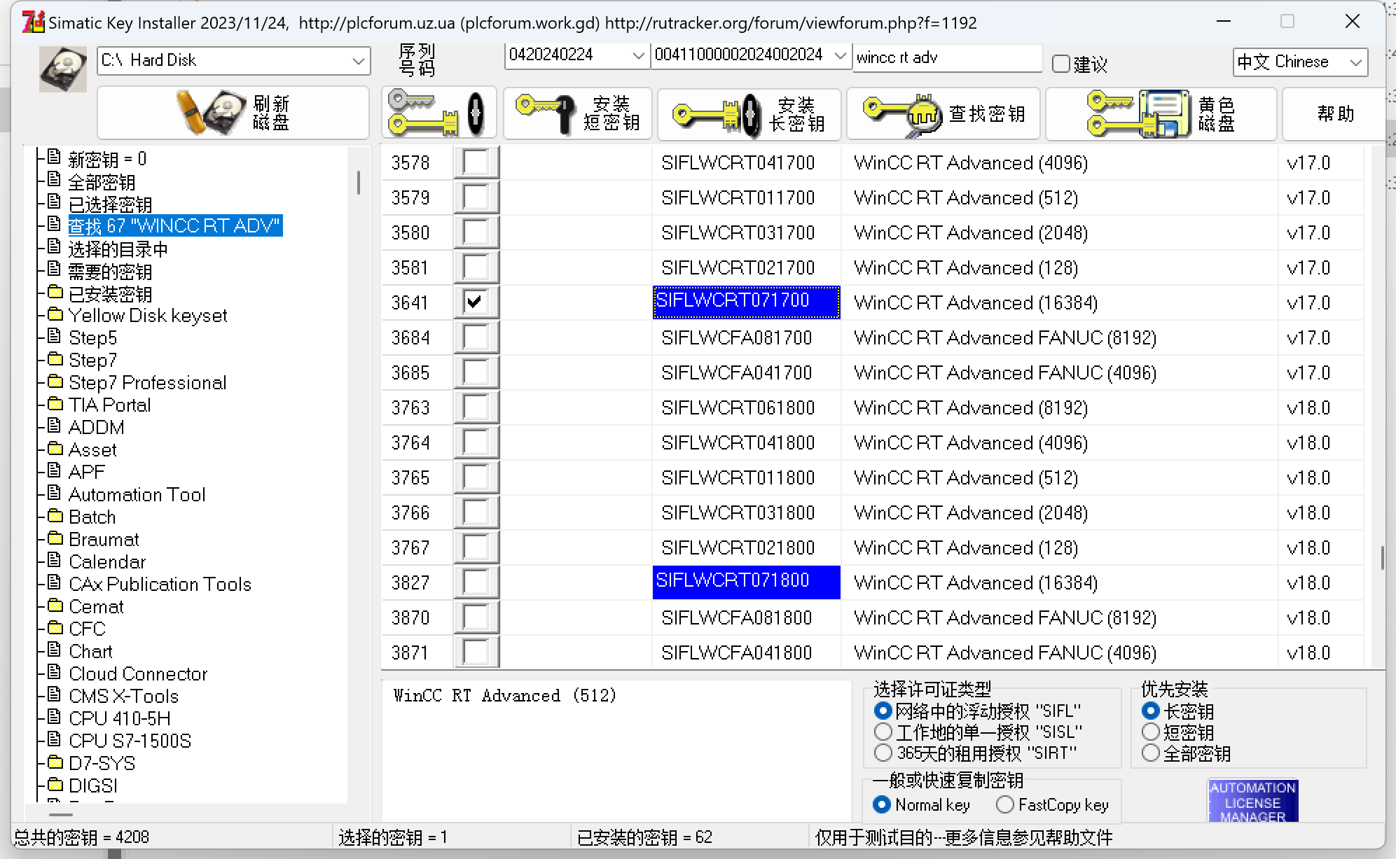
Task: Click the hard disk drive icon
Action: tap(63, 69)
